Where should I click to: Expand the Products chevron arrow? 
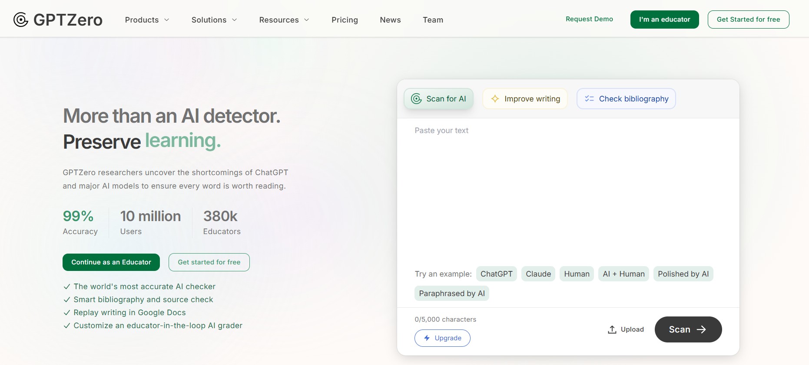point(166,20)
